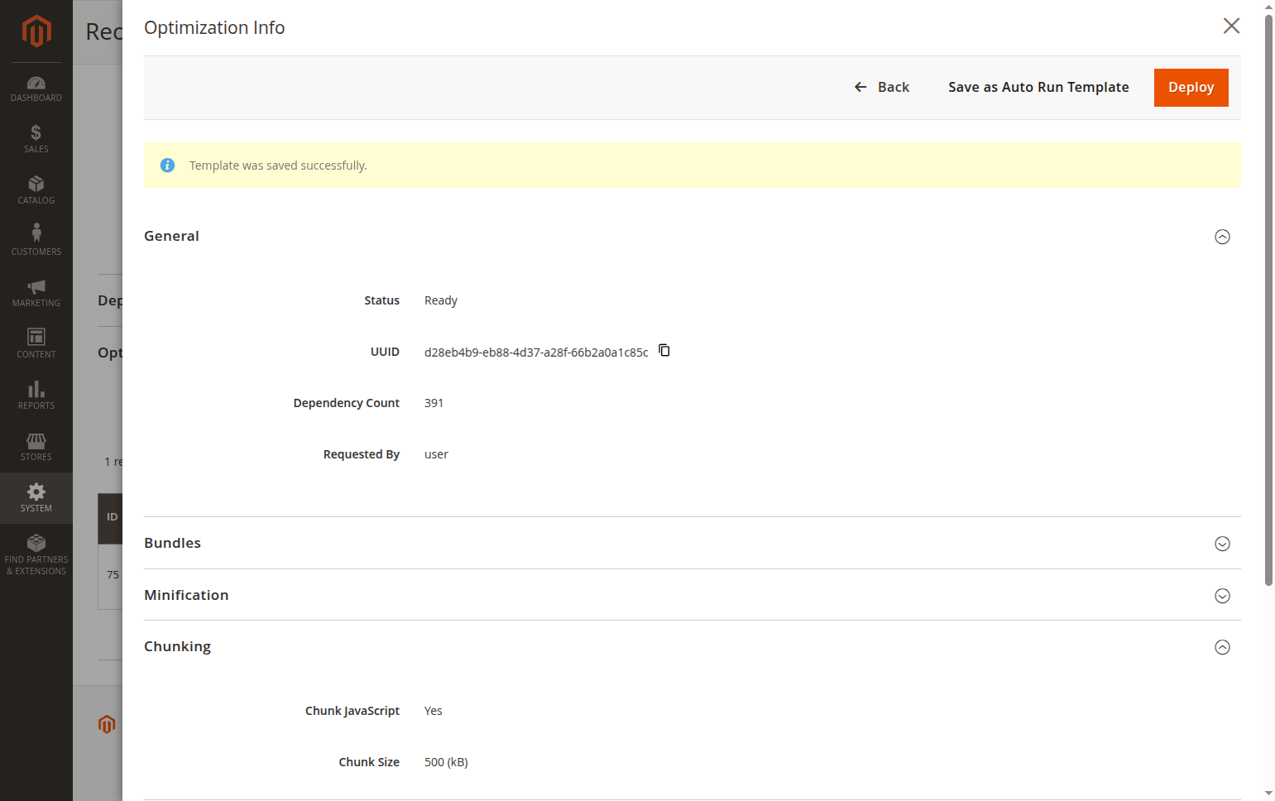The height and width of the screenshot is (801, 1275).
Task: Click the vertical scrollbar thumb
Action: point(1268,300)
